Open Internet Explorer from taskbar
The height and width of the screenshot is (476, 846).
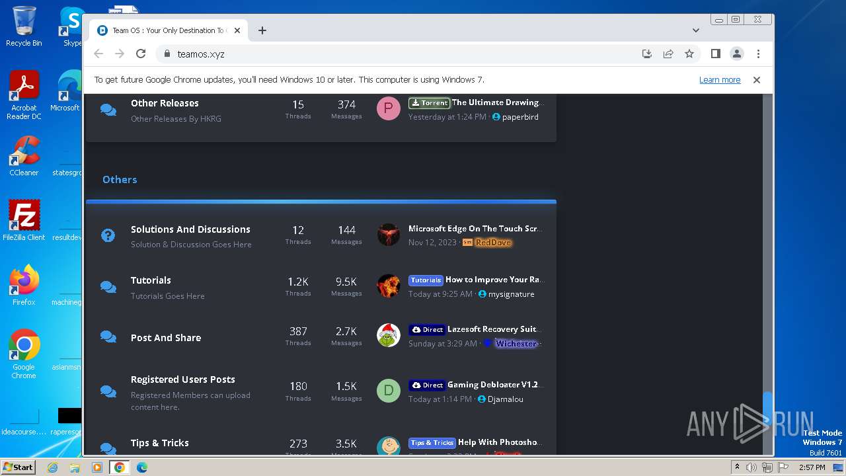[52, 467]
